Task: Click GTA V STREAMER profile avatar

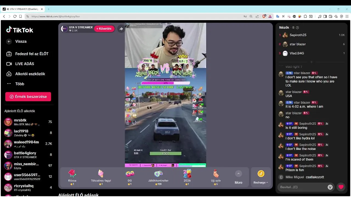Action: point(64,29)
